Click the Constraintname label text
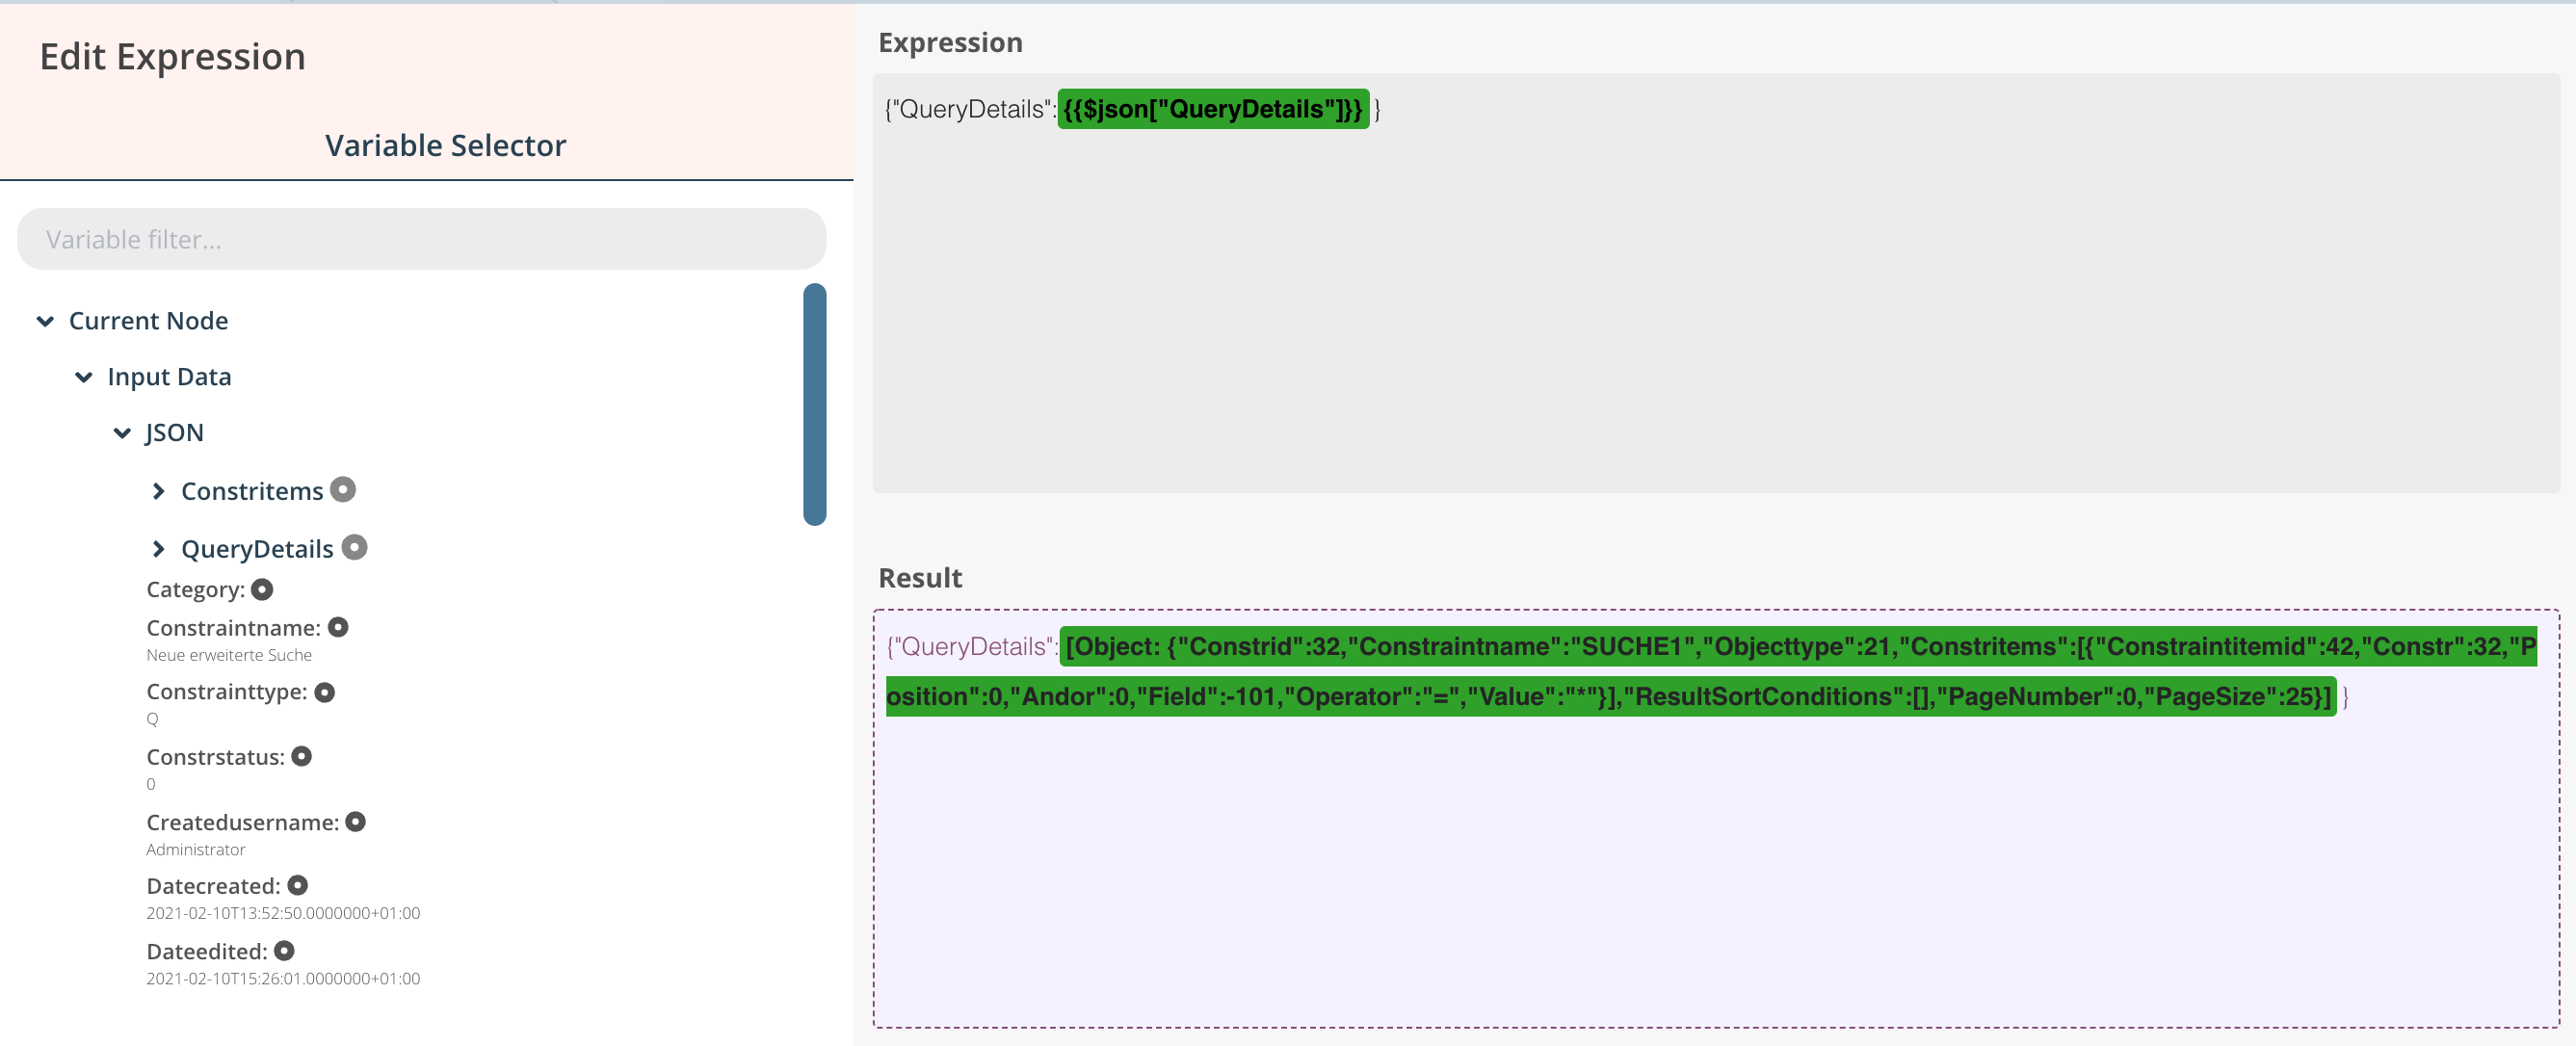2576x1046 pixels. pos(233,628)
